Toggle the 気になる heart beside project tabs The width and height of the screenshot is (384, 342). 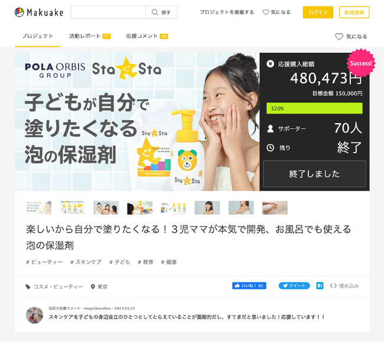(x=351, y=37)
